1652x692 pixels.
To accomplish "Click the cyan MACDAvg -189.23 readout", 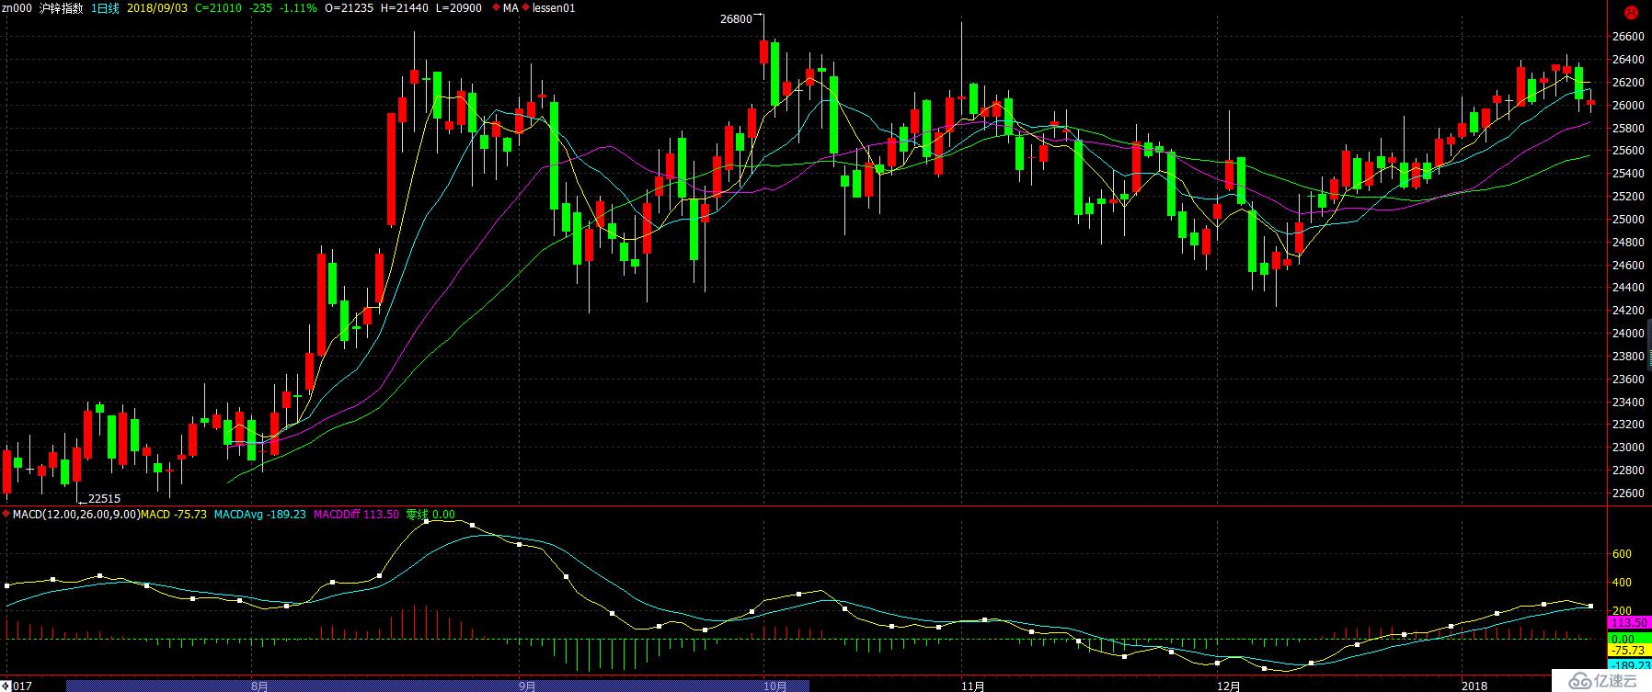I will (x=260, y=515).
